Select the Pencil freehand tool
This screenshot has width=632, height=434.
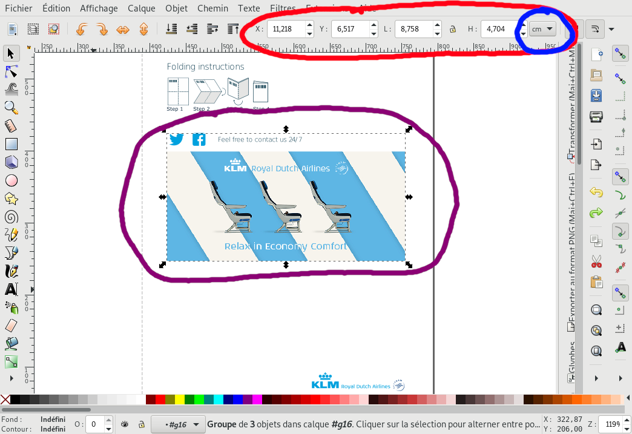click(12, 234)
